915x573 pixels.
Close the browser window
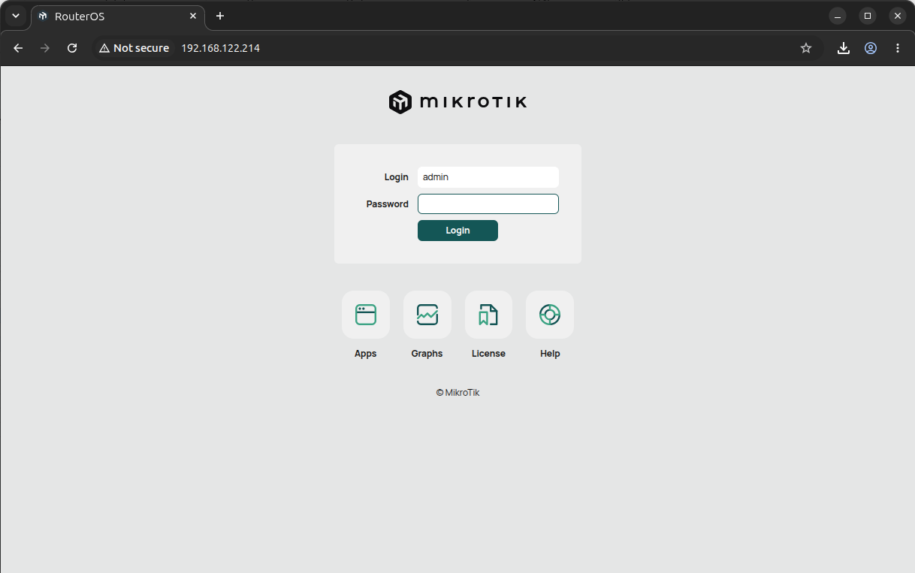[x=898, y=16]
